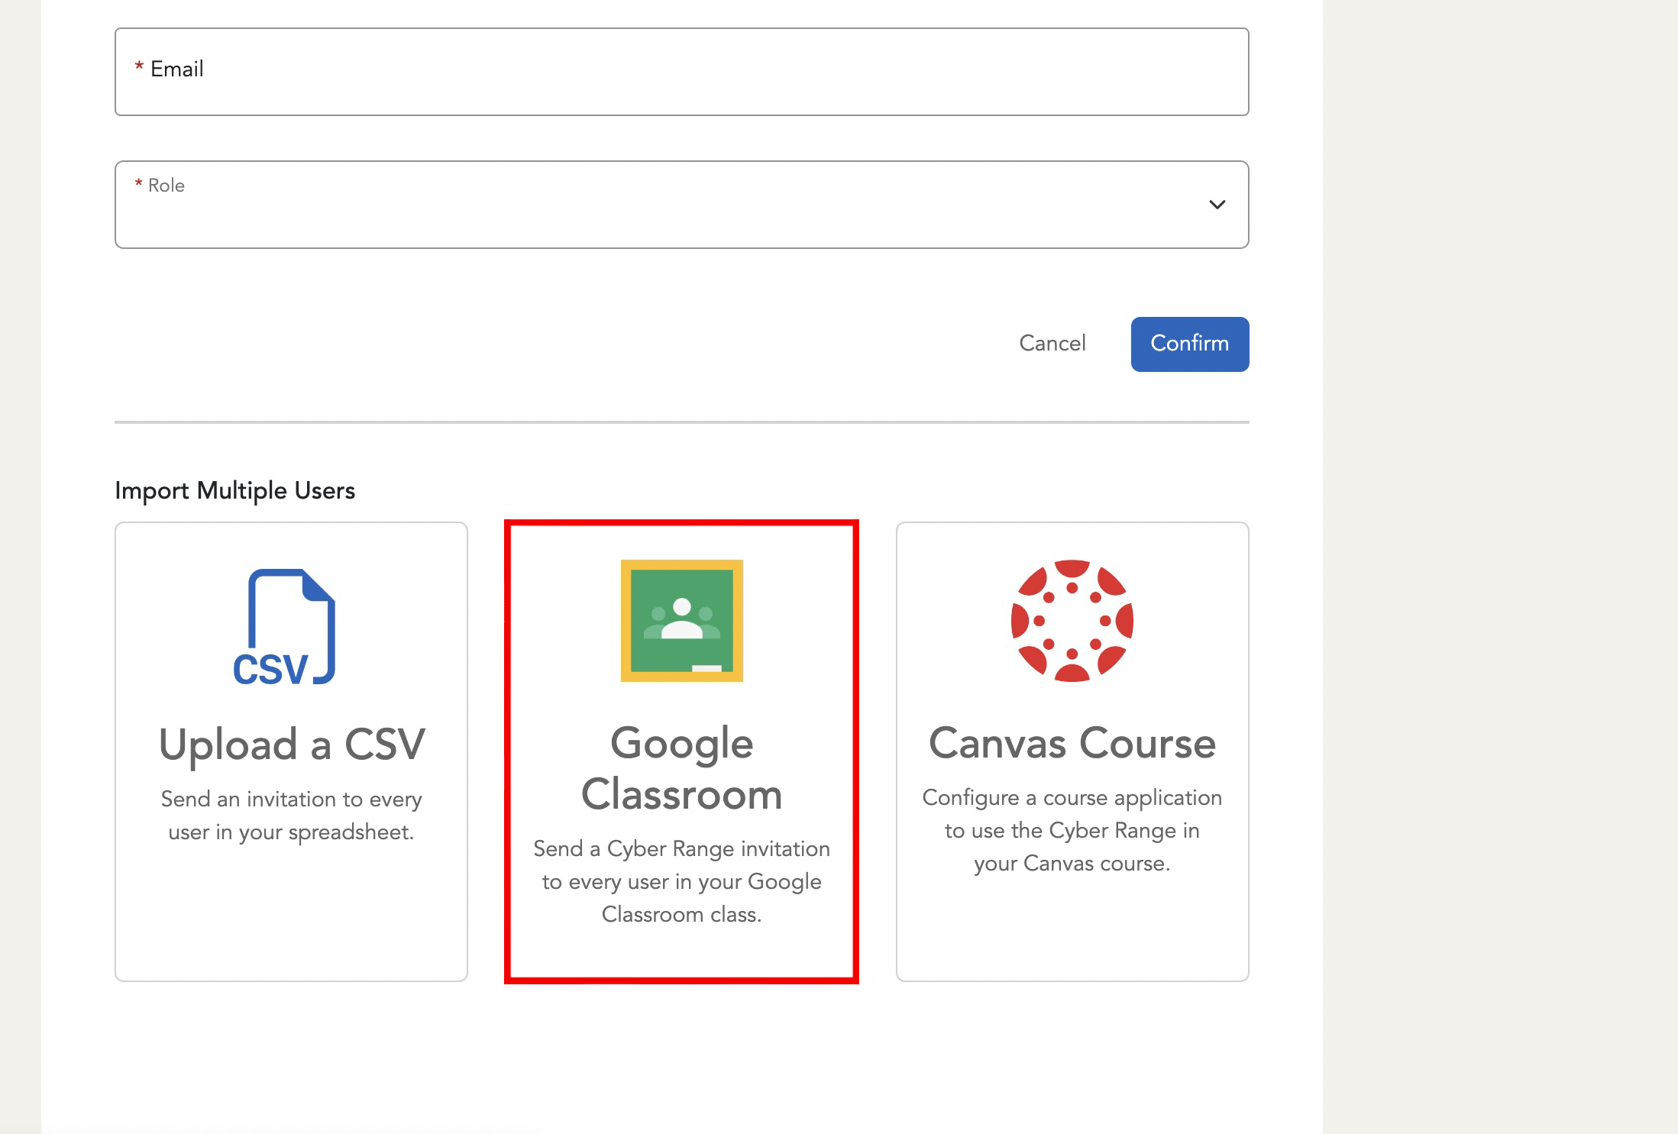Select the Upload a CSV heading

292,744
